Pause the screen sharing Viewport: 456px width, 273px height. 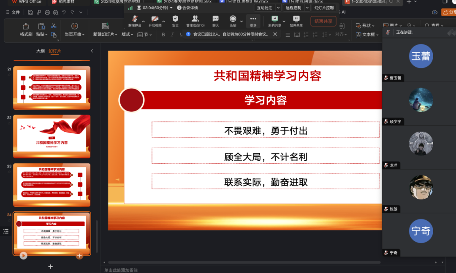coord(296,19)
